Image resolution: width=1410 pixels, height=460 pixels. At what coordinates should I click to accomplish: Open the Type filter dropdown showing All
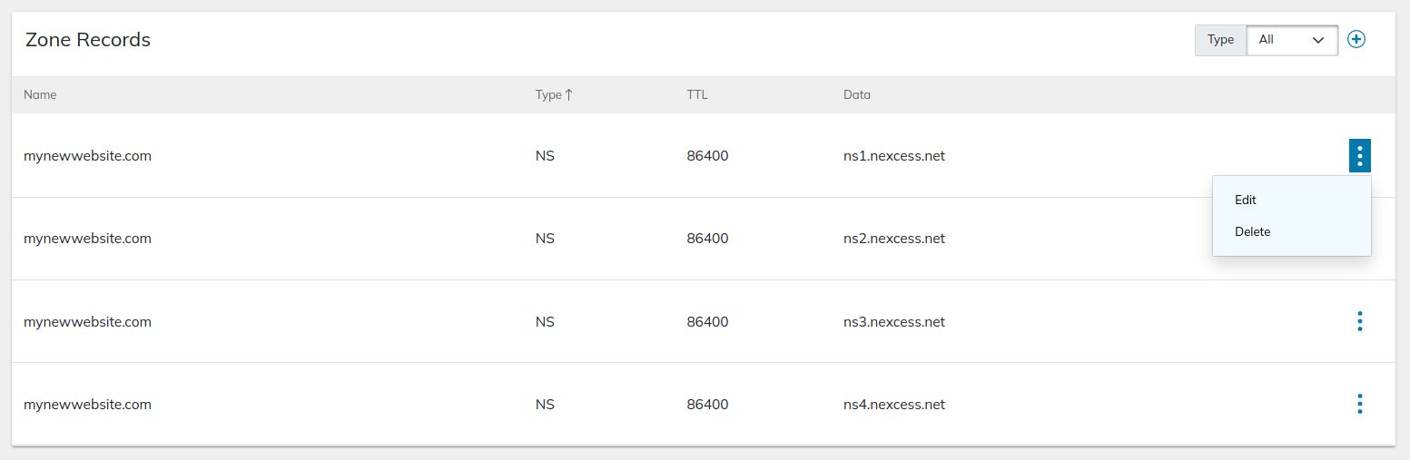pyautogui.click(x=1291, y=40)
